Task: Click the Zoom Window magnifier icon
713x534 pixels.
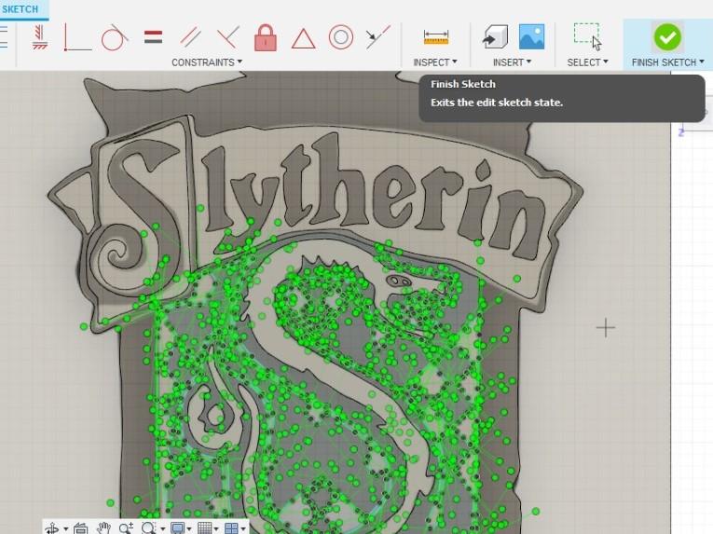Action: click(x=149, y=528)
